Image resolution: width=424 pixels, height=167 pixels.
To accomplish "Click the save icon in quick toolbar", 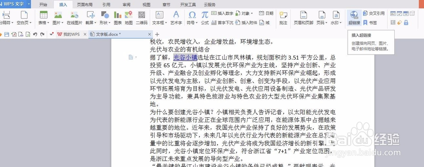I will (x=7, y=34).
